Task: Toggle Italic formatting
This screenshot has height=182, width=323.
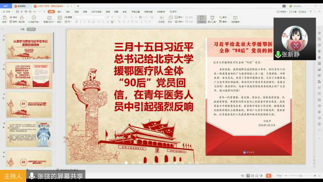Action: click(81, 22)
